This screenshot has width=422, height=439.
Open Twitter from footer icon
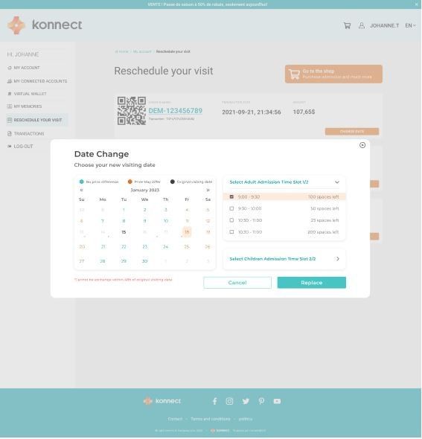point(246,402)
